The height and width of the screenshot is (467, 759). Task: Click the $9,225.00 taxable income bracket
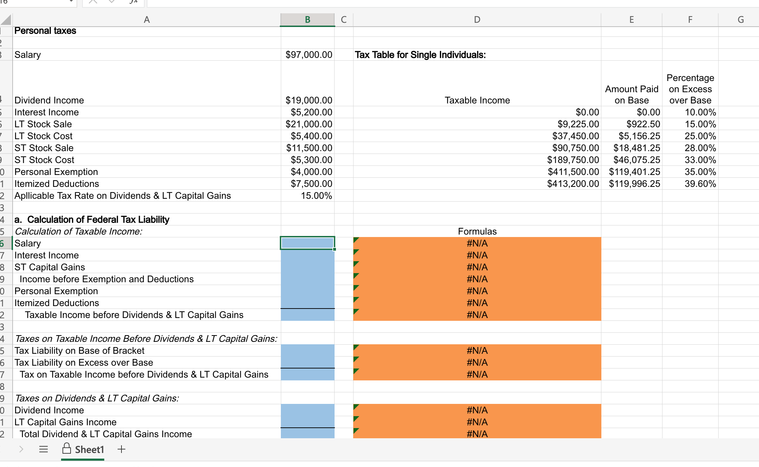[477, 124]
